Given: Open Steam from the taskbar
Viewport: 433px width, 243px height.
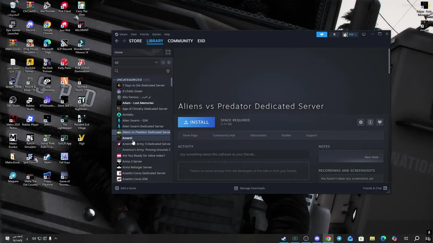Looking at the screenshot, I should pos(284,239).
